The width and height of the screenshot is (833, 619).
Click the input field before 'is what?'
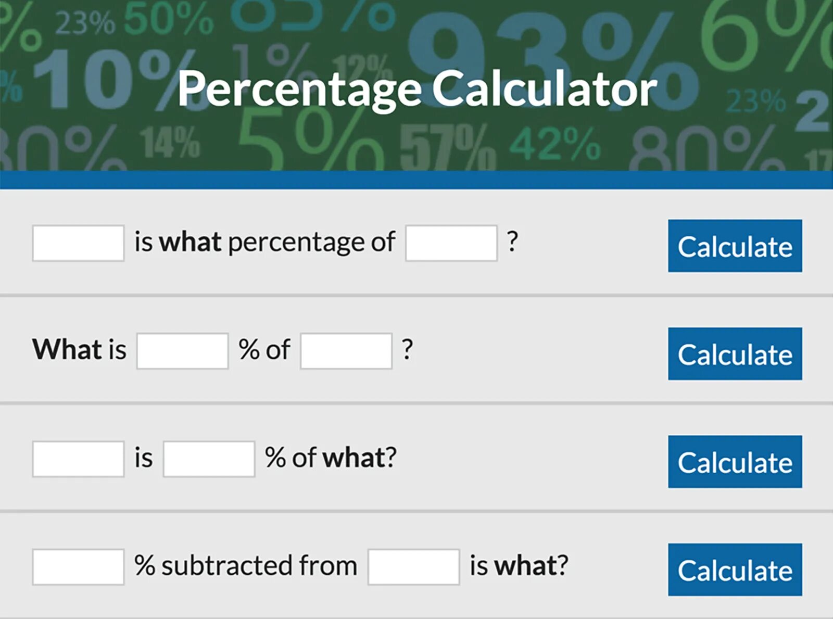(x=413, y=567)
